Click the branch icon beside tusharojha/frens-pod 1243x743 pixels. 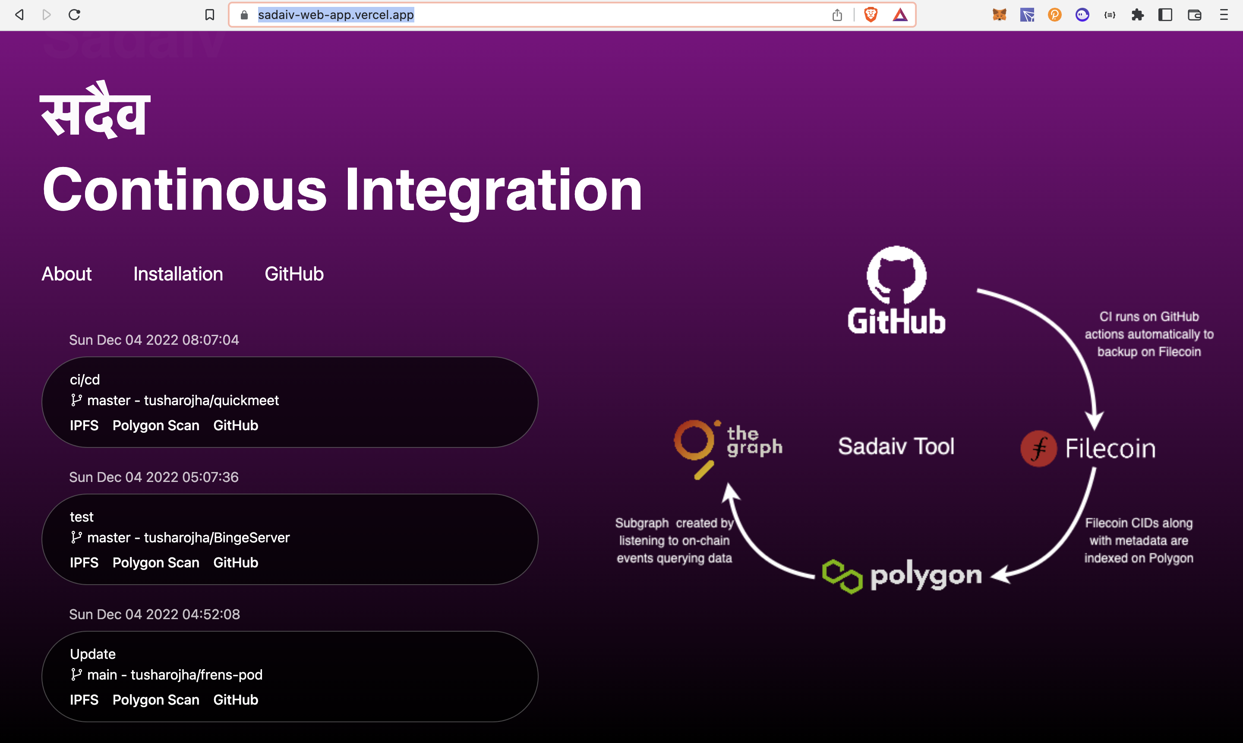click(76, 674)
